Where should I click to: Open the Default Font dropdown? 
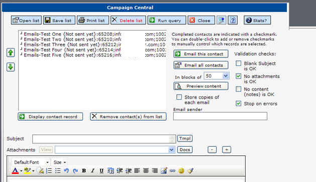click(32, 162)
